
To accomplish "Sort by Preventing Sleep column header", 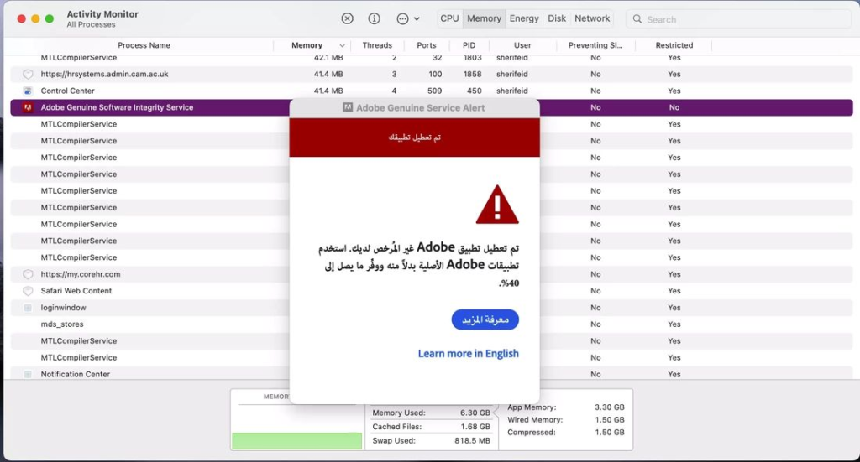I will [595, 45].
